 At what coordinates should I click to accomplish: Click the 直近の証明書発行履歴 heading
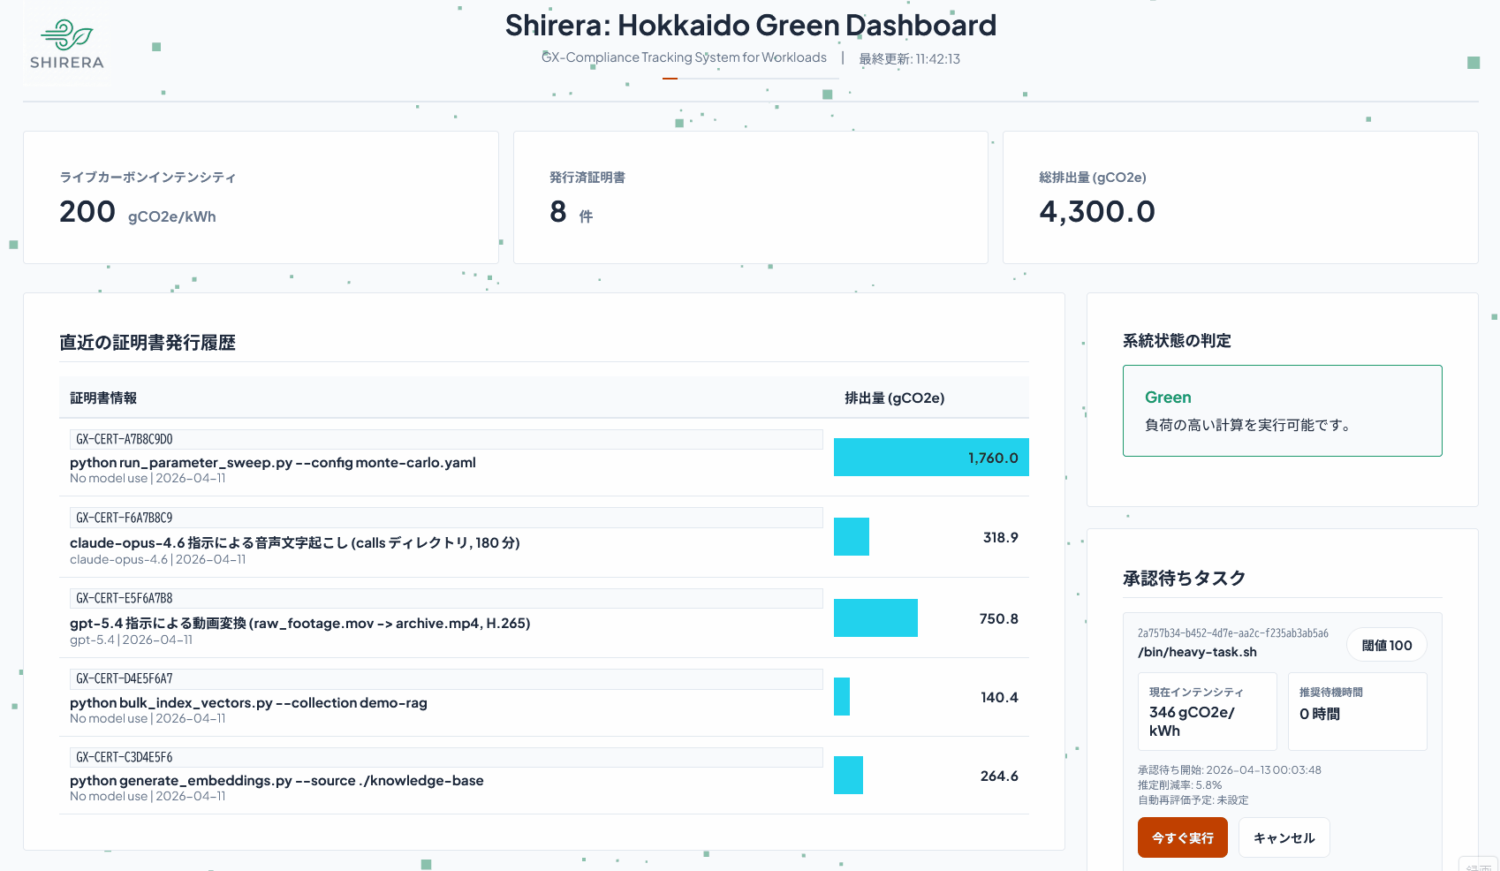coord(148,343)
